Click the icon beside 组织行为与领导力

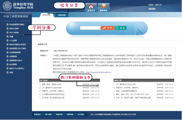pyautogui.click(x=7, y=68)
